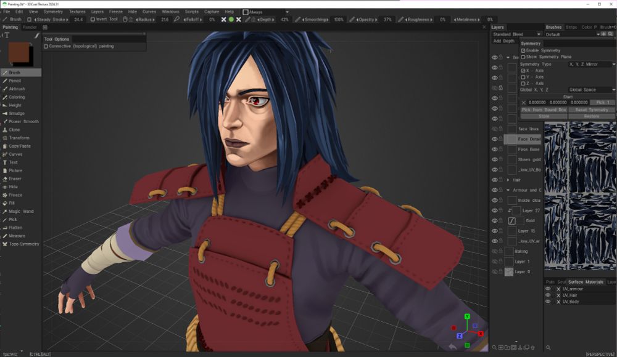This screenshot has width=617, height=357.
Task: Click the Restore button
Action: pyautogui.click(x=592, y=116)
